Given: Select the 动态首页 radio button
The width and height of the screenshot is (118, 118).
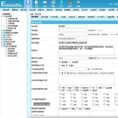Looking at the screenshot, I should click(70, 62).
